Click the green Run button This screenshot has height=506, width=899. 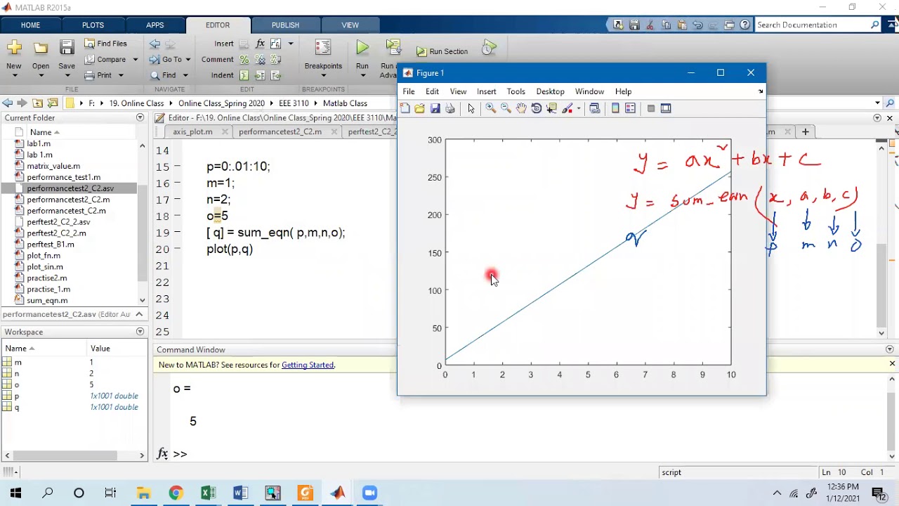[x=362, y=48]
